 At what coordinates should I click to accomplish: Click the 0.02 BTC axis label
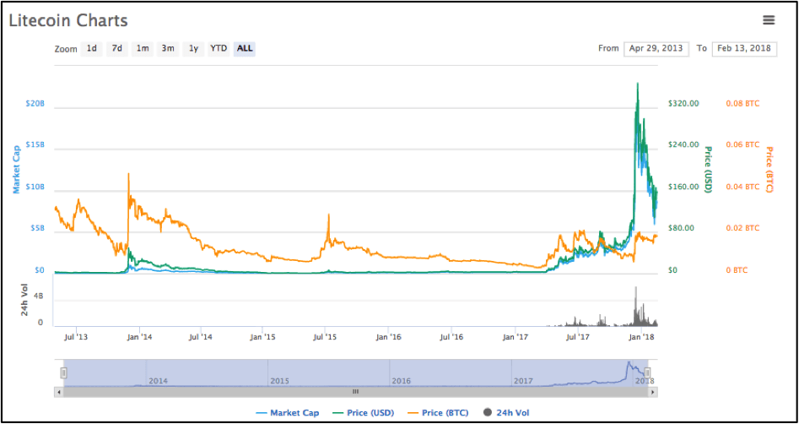(x=742, y=227)
